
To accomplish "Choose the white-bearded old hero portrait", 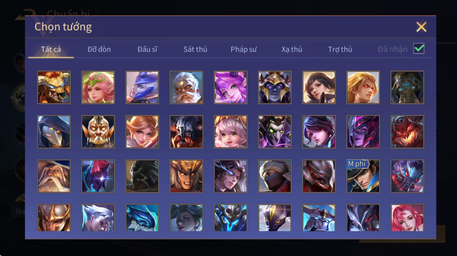I will (x=186, y=87).
